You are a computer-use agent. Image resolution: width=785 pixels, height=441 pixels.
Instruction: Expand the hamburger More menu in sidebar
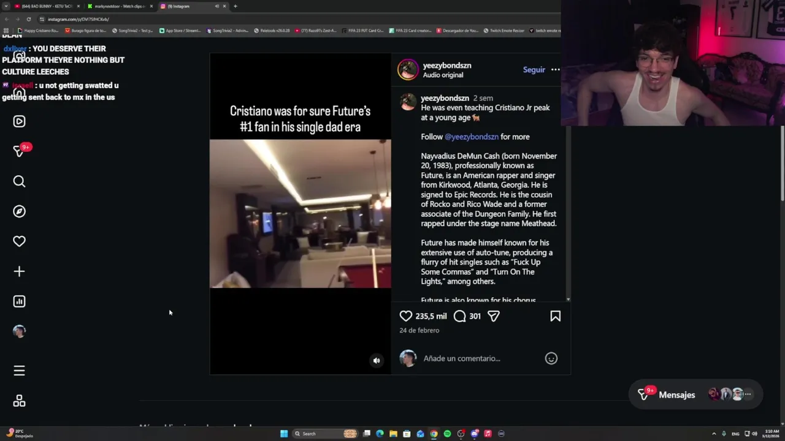coord(19,371)
